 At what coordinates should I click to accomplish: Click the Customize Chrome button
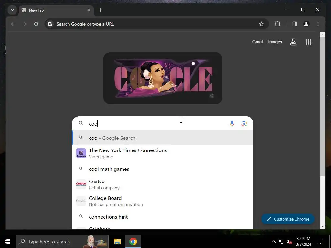(x=288, y=219)
